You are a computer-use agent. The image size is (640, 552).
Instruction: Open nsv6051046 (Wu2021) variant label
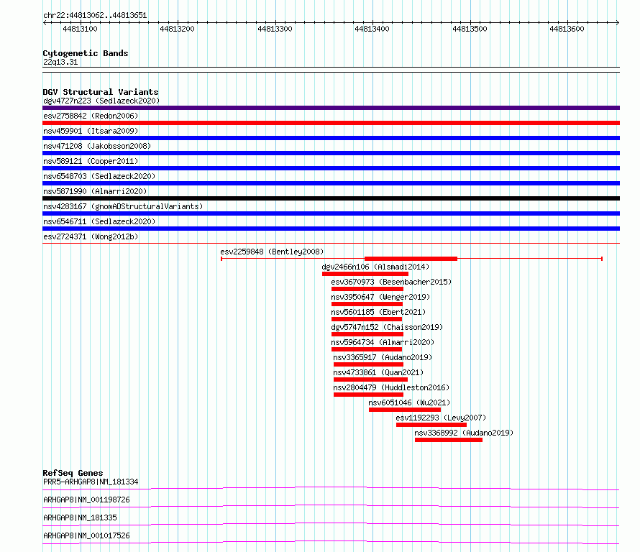click(409, 402)
